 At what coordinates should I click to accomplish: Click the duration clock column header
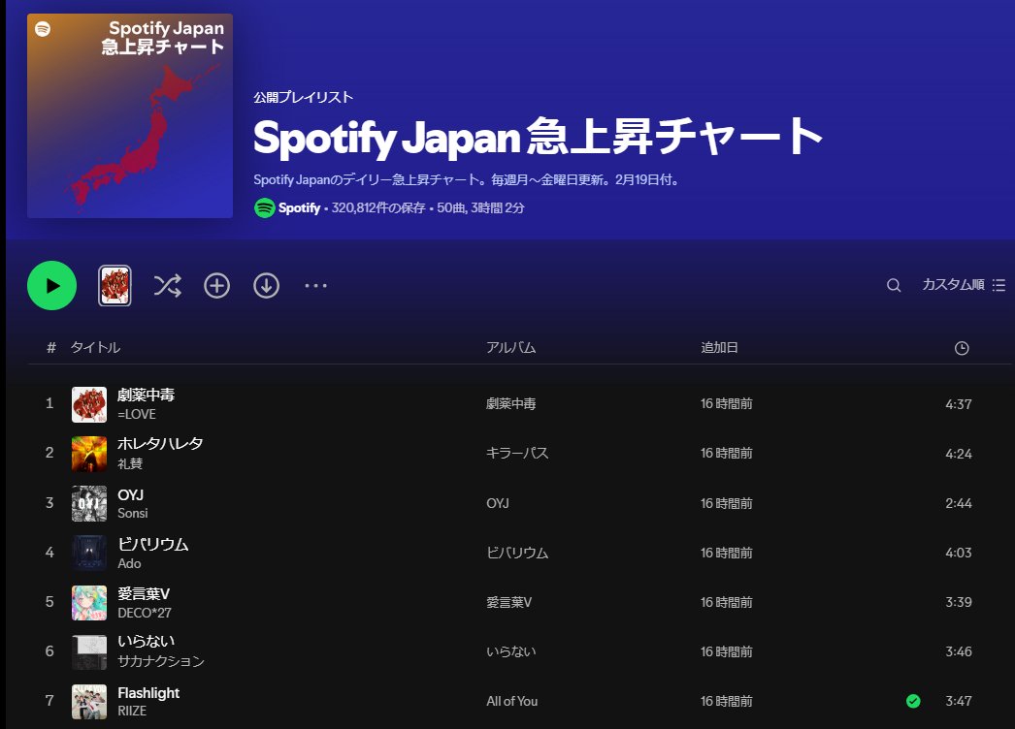click(x=962, y=348)
